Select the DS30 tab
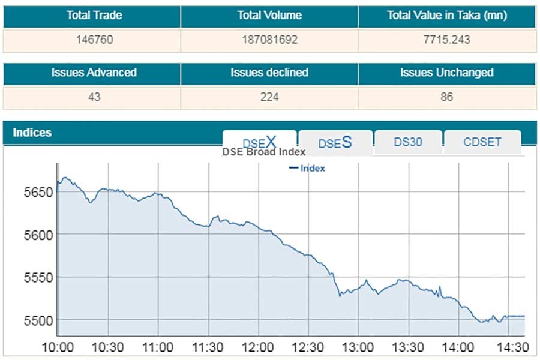This screenshot has height=360, width=540. [409, 142]
